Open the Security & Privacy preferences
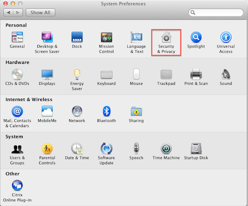 coord(166,42)
